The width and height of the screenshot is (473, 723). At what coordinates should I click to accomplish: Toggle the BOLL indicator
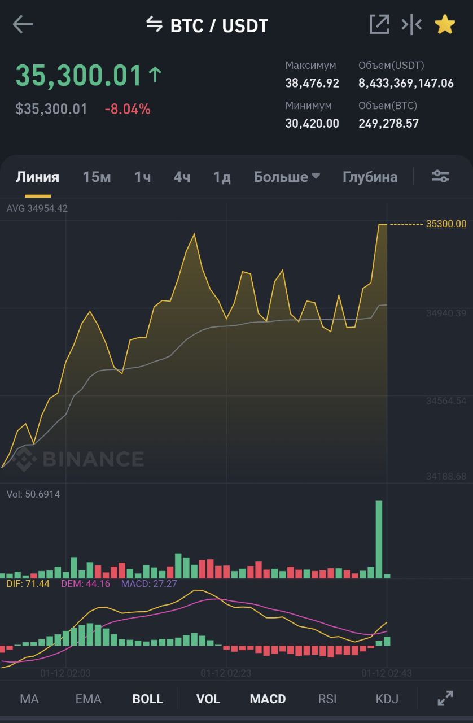click(x=148, y=699)
